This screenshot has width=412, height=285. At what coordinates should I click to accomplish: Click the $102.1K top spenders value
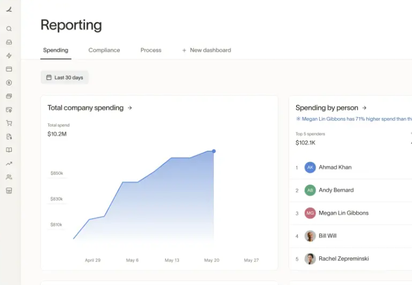(305, 143)
